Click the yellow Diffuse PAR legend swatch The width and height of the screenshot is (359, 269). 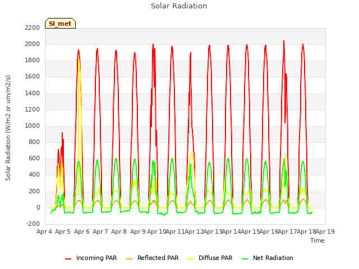pos(191,259)
